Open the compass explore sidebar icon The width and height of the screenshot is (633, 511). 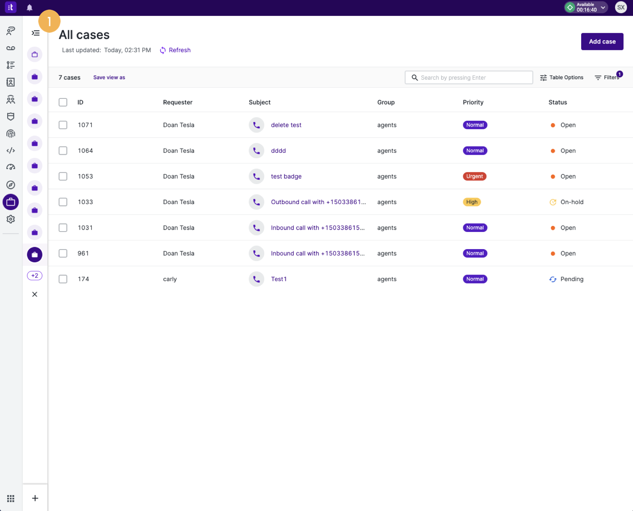click(11, 185)
